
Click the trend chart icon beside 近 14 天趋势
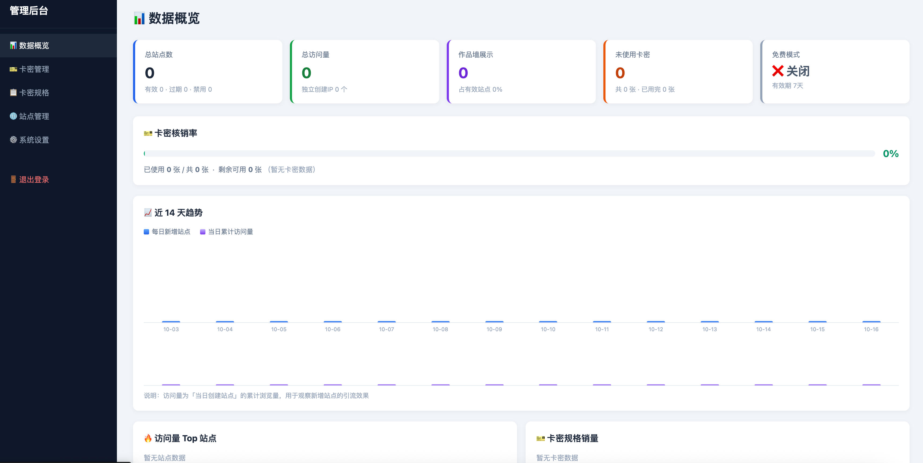(x=148, y=213)
